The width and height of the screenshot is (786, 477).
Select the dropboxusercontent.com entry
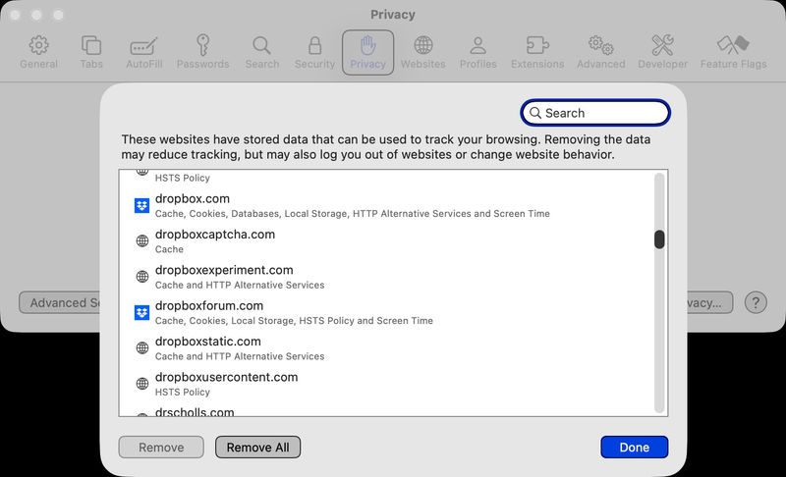(386, 384)
